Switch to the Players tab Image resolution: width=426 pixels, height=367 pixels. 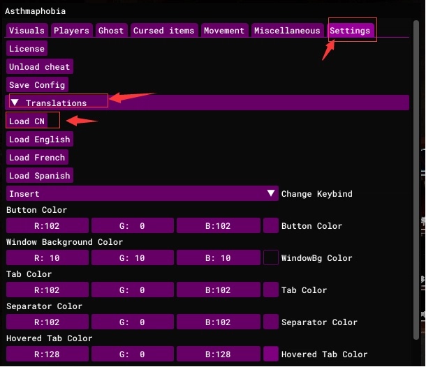71,31
